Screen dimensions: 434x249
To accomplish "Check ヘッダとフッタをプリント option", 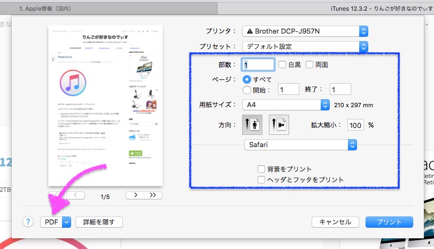I will point(261,180).
